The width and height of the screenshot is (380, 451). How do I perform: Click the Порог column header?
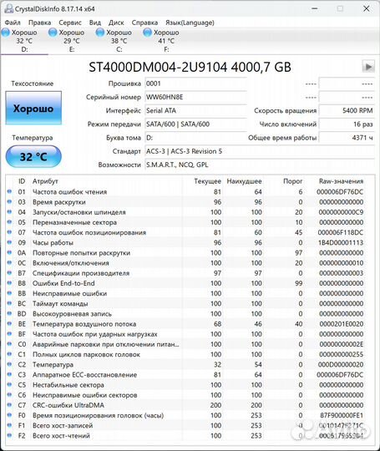(293, 181)
